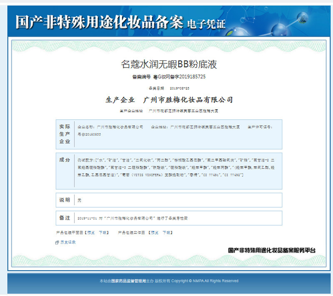Screen dimensions: 333x296
Task: Click the history record icon beside 历史记录
Action: [x=57, y=242]
